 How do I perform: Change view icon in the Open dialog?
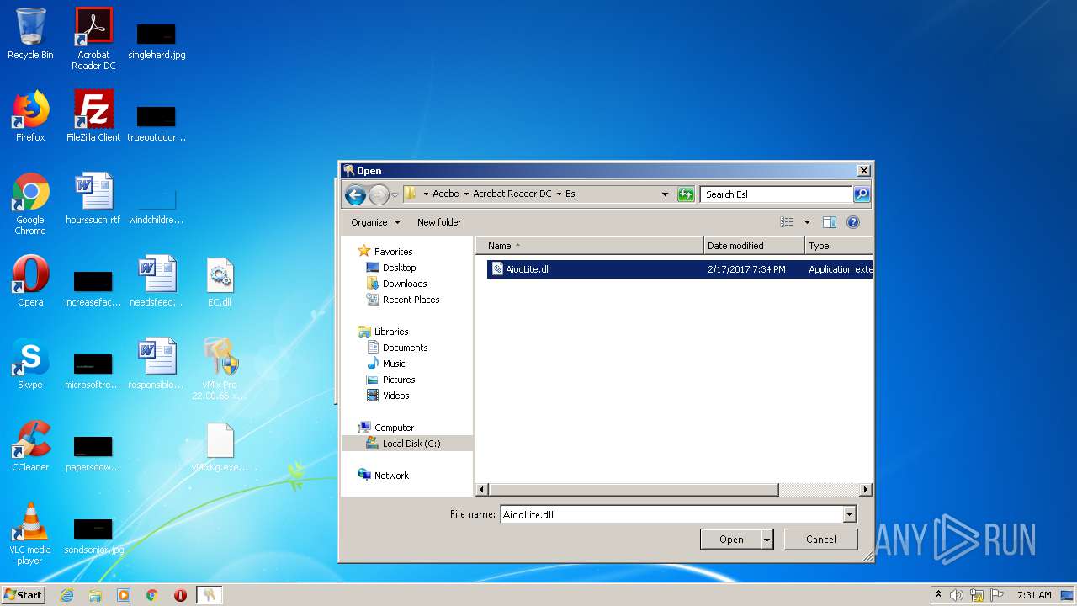(x=787, y=222)
